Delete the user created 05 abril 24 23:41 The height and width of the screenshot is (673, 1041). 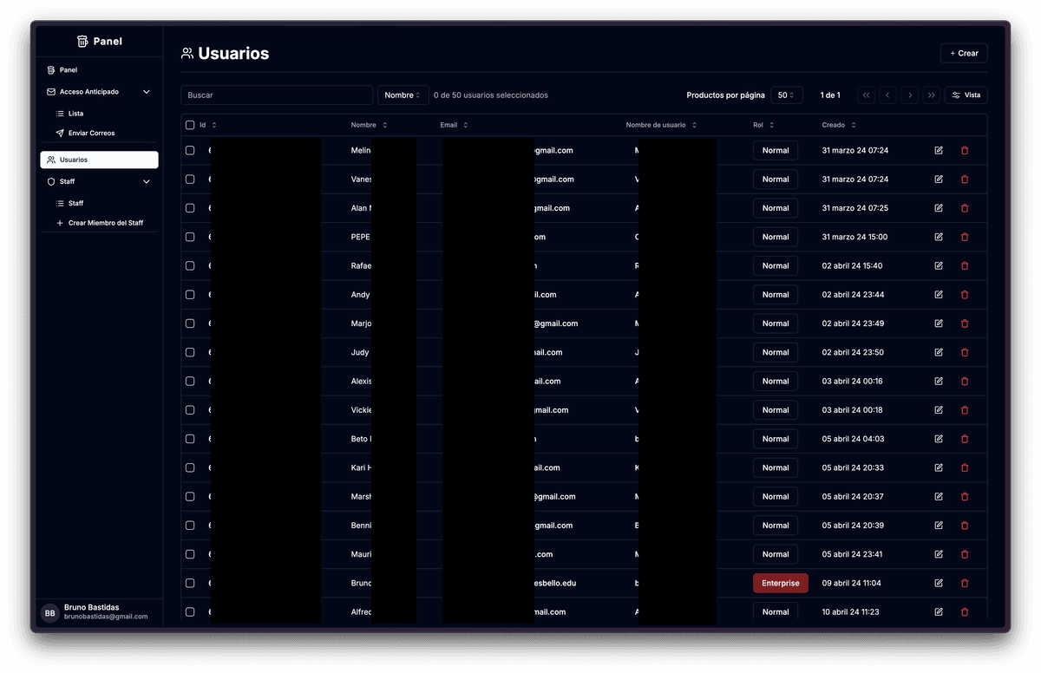click(965, 554)
